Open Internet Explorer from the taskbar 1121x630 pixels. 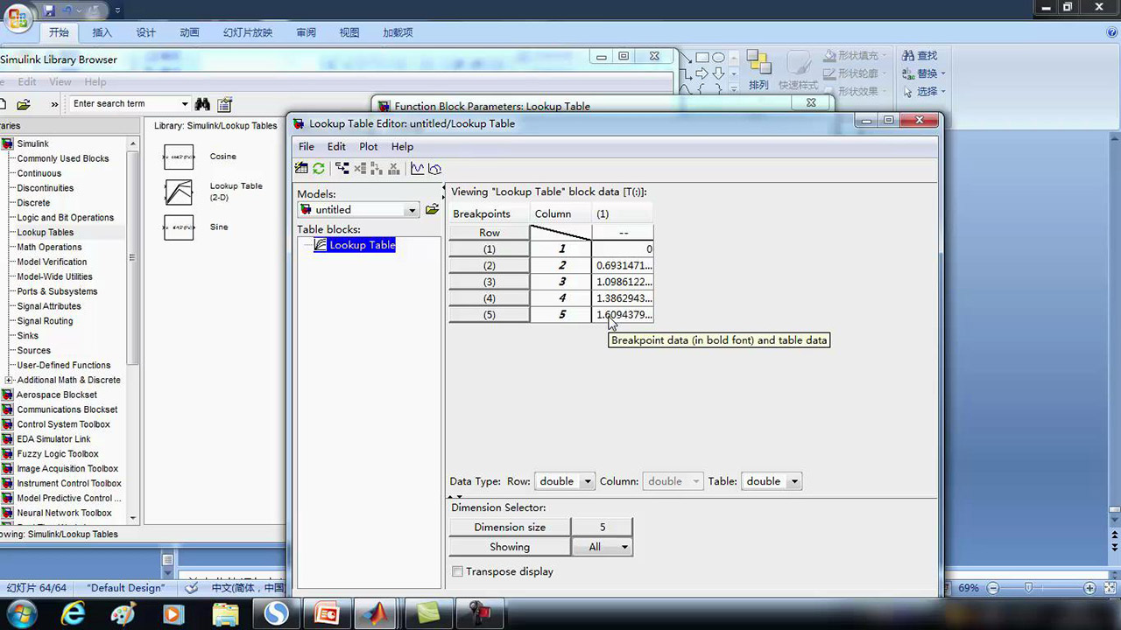tap(73, 614)
